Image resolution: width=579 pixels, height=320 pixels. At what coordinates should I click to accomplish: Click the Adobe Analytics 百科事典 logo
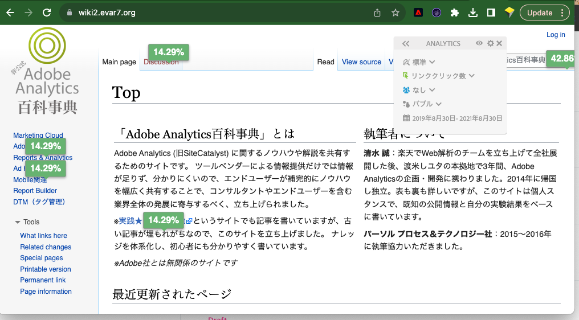click(47, 72)
